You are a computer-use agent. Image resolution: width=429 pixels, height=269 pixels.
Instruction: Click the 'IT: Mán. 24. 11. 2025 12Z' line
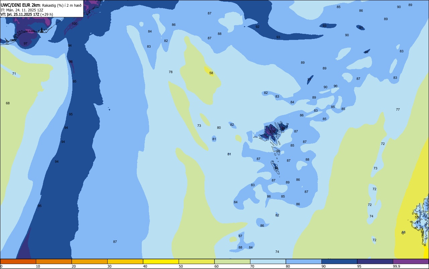tap(22, 10)
